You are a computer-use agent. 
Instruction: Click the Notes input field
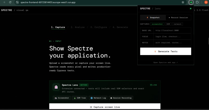click(172, 43)
